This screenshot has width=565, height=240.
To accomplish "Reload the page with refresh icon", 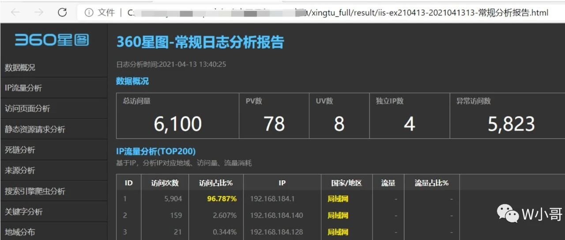I will [x=63, y=12].
